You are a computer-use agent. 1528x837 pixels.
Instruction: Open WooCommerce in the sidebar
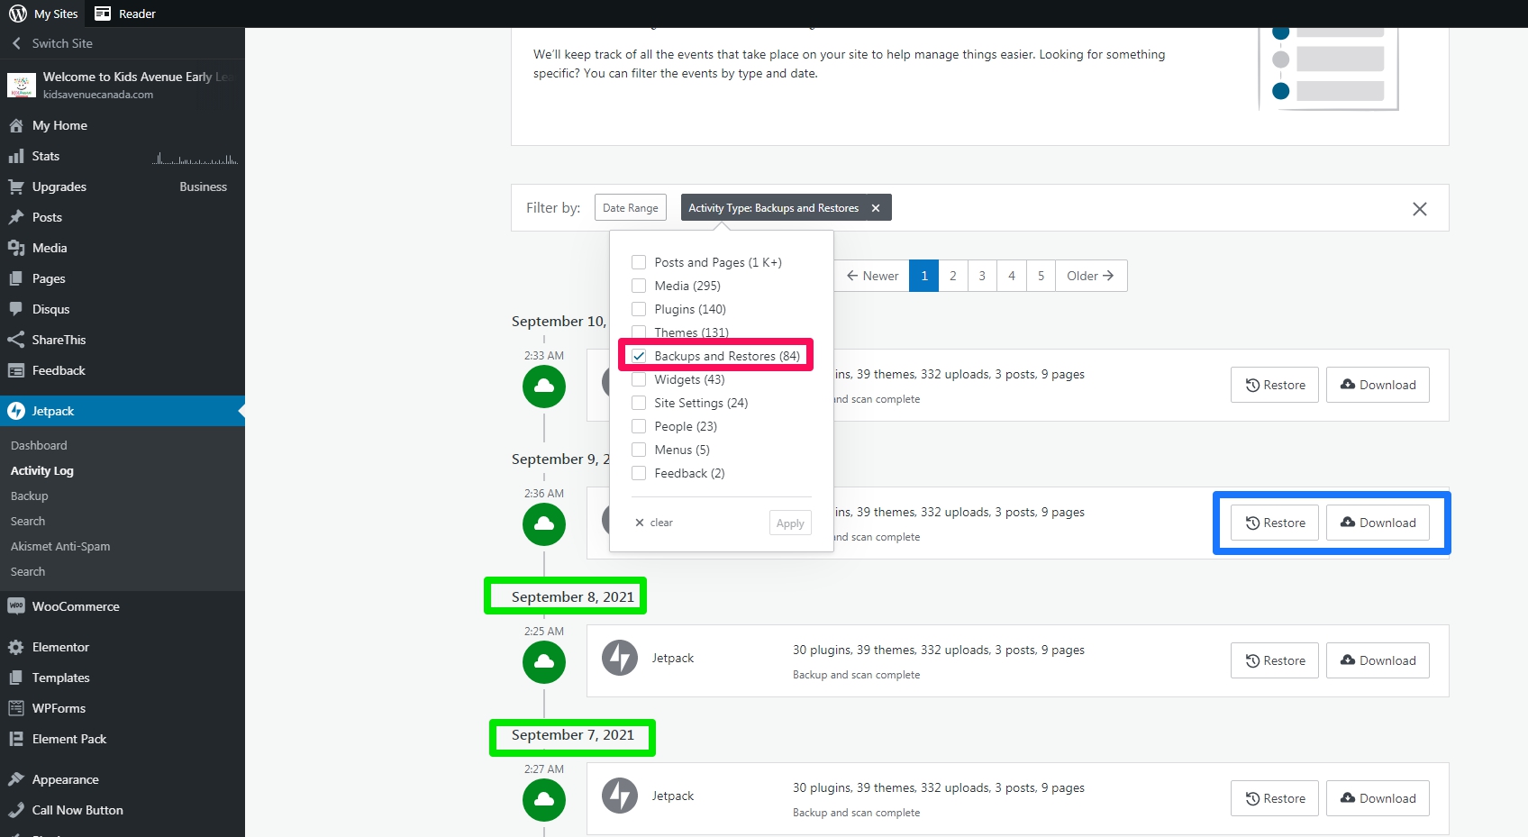(x=76, y=606)
